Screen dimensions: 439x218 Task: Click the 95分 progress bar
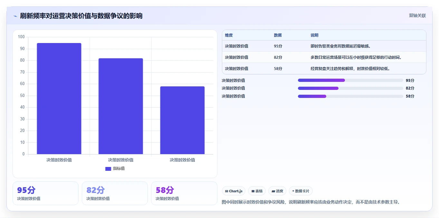tap(350, 80)
